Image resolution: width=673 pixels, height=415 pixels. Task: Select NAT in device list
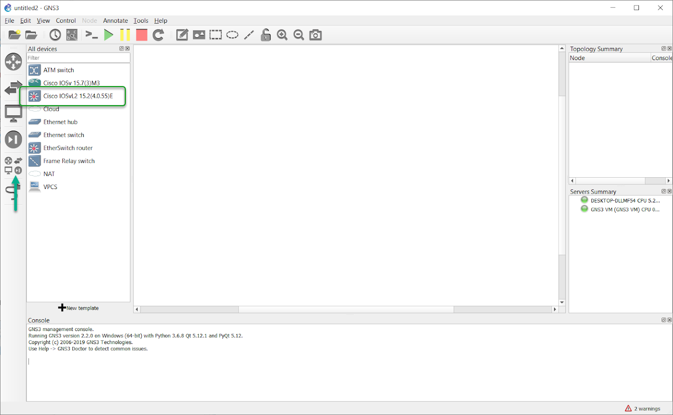click(79, 174)
